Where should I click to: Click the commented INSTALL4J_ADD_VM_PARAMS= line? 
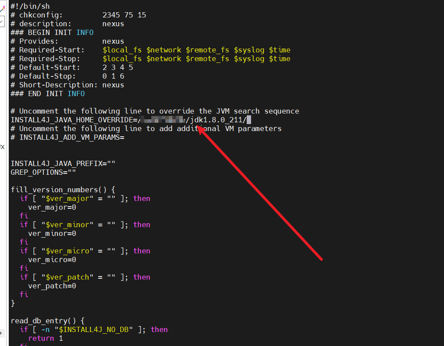point(68,137)
